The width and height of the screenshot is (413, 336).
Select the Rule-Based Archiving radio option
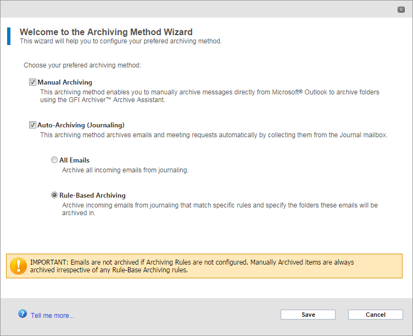pos(54,195)
